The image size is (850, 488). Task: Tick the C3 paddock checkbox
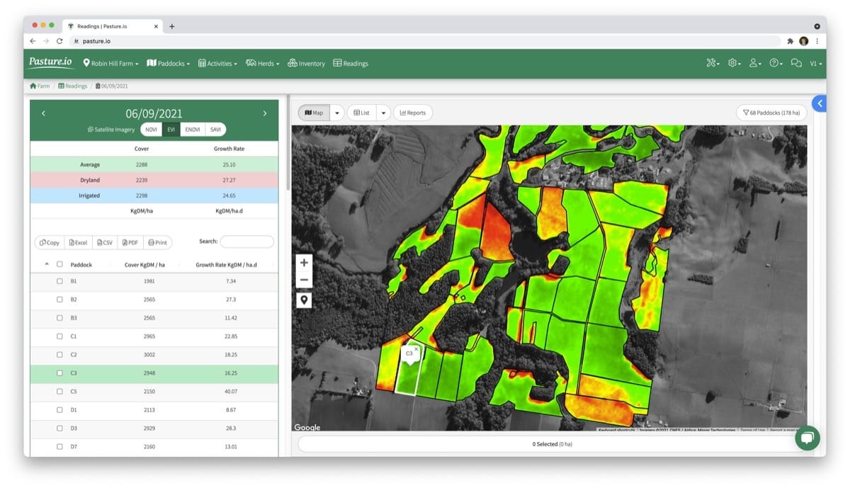point(59,373)
